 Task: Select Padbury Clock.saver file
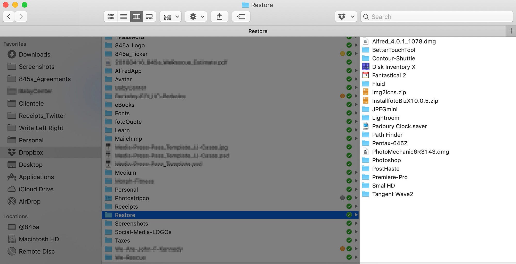click(395, 126)
